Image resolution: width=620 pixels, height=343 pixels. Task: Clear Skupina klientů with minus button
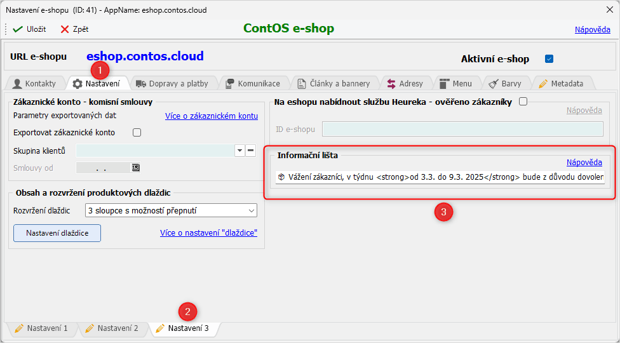pos(251,151)
